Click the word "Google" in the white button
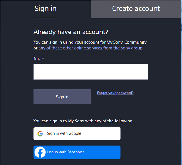182x165 pixels. tap(75, 134)
